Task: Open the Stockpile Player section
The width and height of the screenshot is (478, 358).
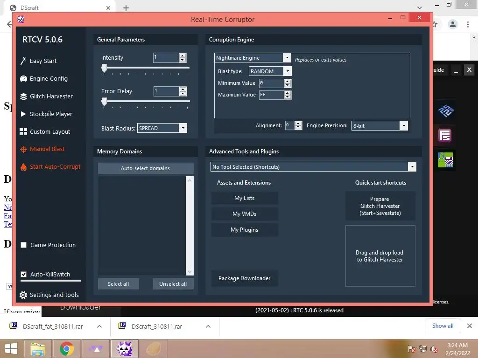Action: click(51, 114)
